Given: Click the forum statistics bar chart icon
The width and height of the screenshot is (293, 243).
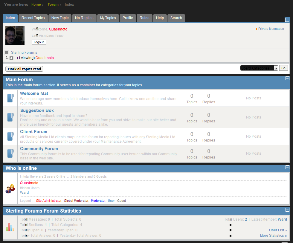Looking at the screenshot, I should 10,227.
